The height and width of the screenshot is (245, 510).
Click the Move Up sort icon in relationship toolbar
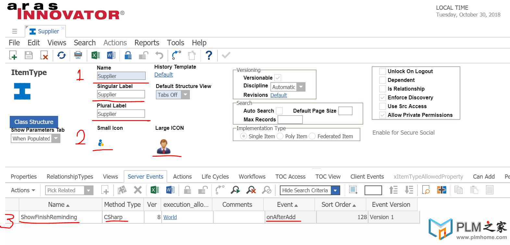pyautogui.click(x=393, y=190)
